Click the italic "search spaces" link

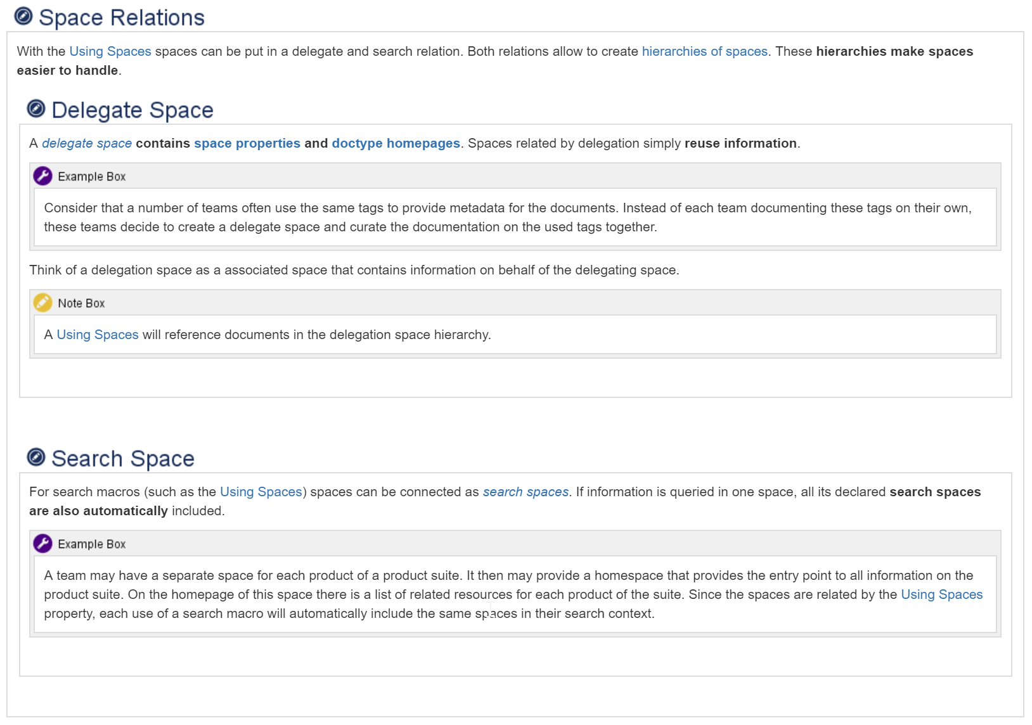coord(526,492)
